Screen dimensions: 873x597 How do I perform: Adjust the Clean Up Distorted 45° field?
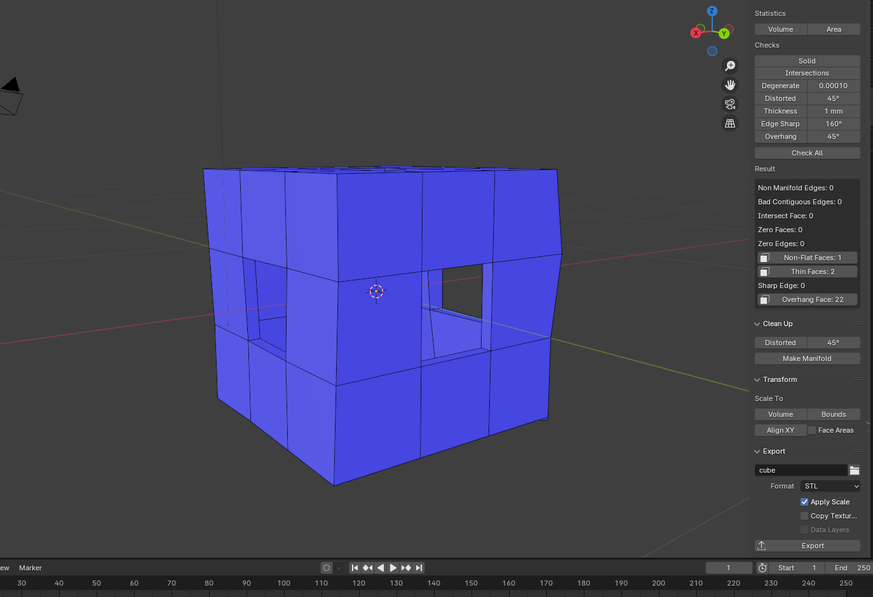(x=834, y=343)
